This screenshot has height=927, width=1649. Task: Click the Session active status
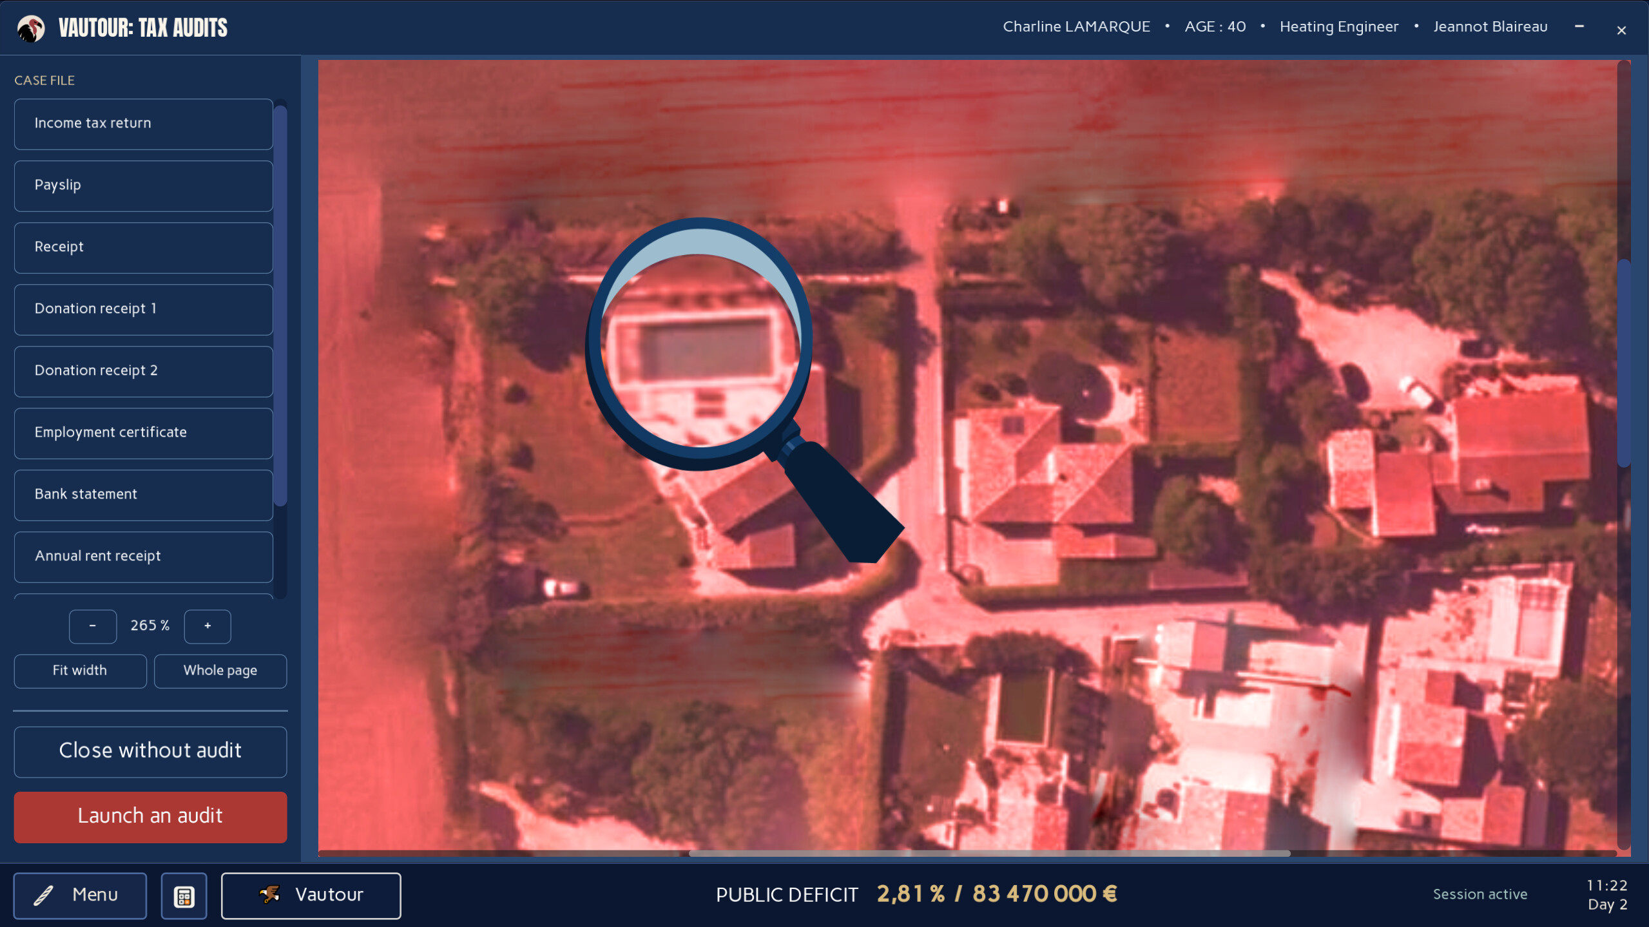[x=1480, y=894]
